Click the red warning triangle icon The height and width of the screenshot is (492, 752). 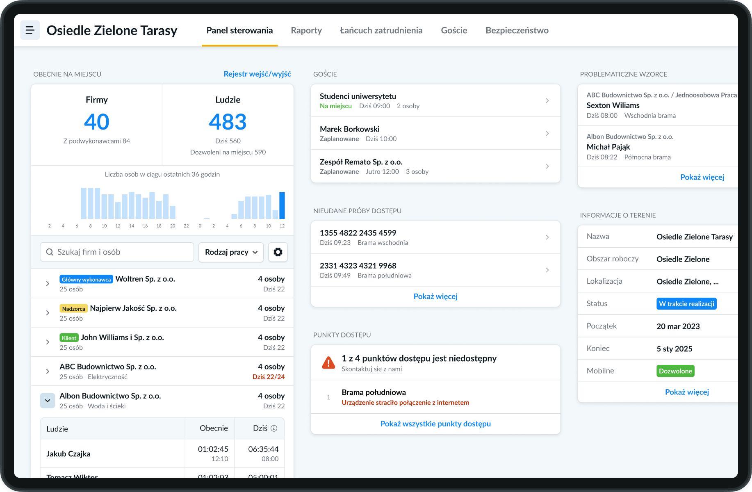328,363
